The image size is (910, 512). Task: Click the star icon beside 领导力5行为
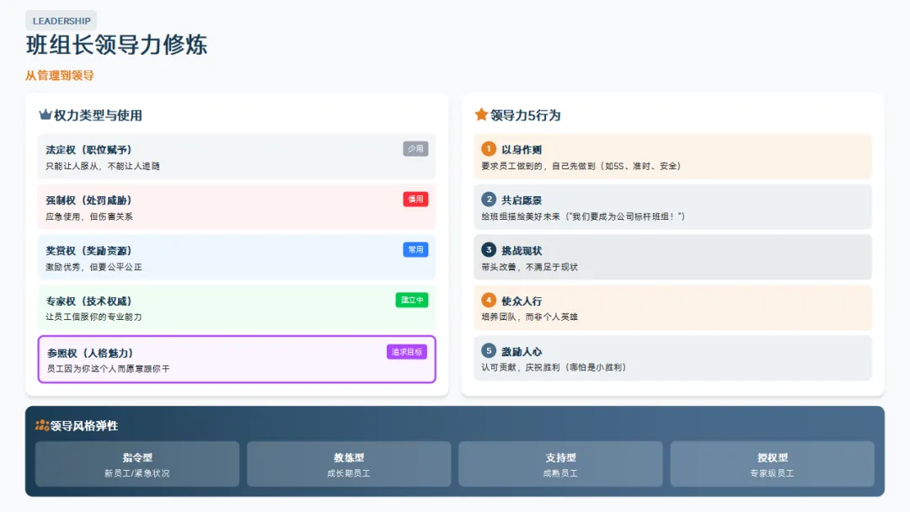pyautogui.click(x=481, y=115)
